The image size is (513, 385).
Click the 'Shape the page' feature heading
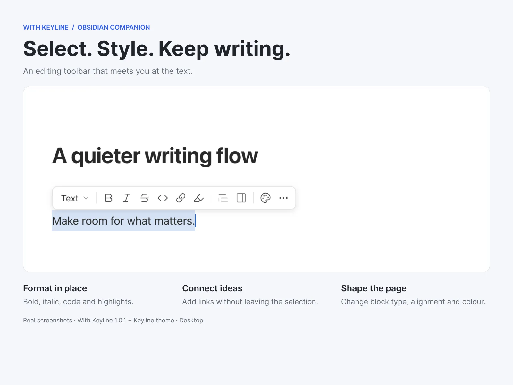point(374,288)
